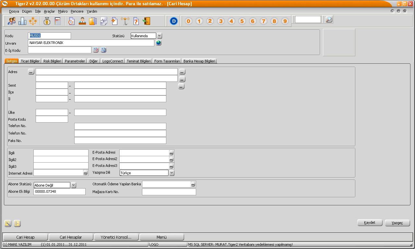Image resolution: width=415 pixels, height=249 pixels.
Task: Open the bar-chart buildings toolbar icon
Action: point(22,21)
